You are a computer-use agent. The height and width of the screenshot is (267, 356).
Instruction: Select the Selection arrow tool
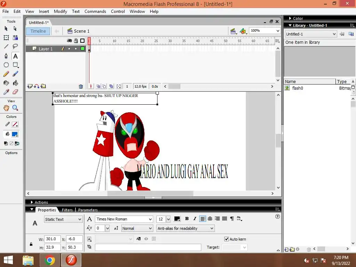[x=6, y=29]
